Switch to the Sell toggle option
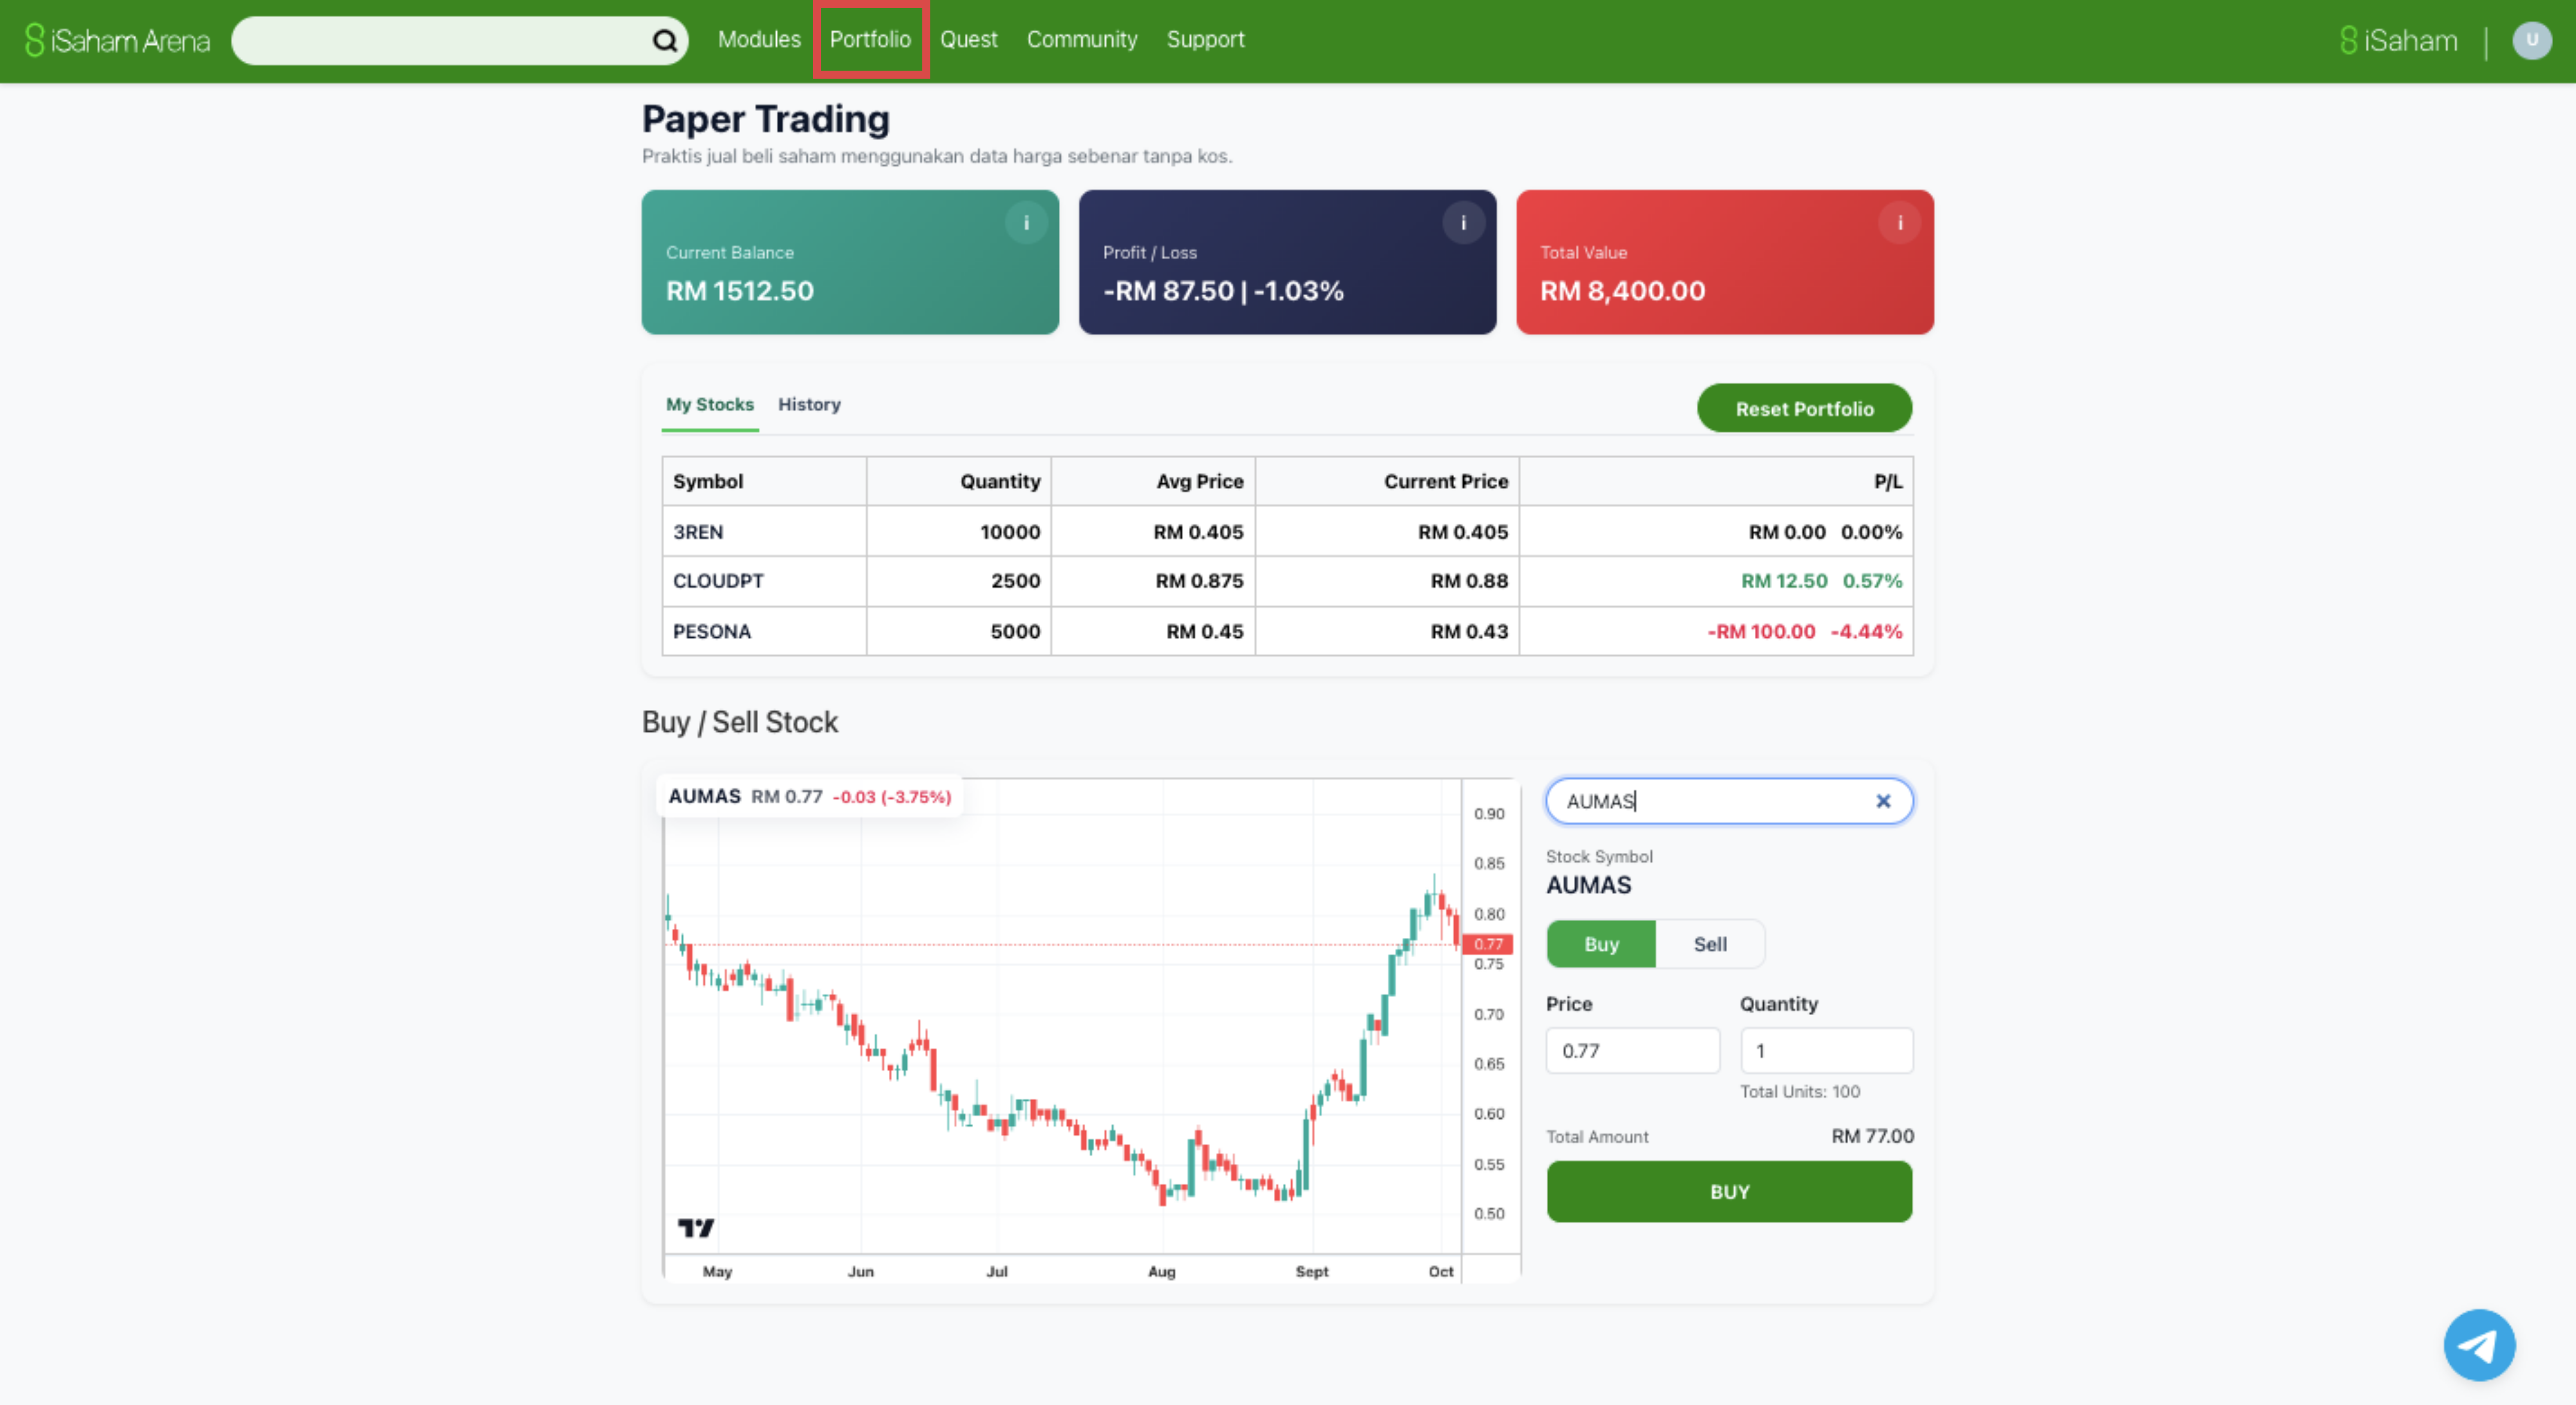Viewport: 2576px width, 1405px height. [x=1709, y=944]
